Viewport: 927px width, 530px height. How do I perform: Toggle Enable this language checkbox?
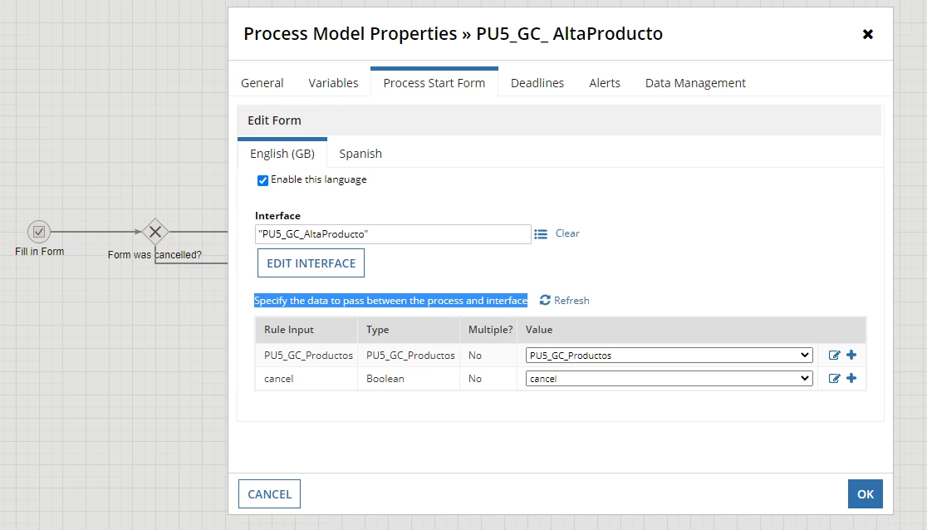click(x=262, y=180)
